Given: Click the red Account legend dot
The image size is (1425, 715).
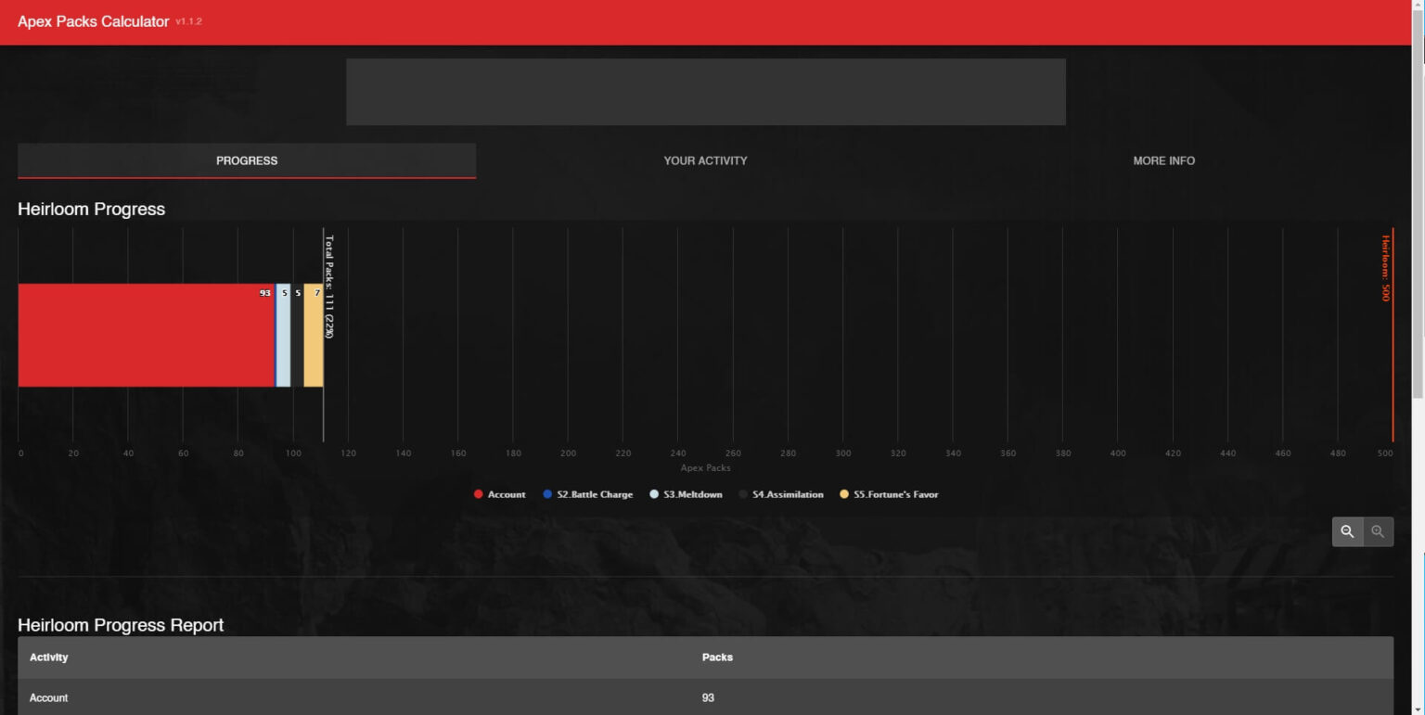Looking at the screenshot, I should (x=479, y=494).
